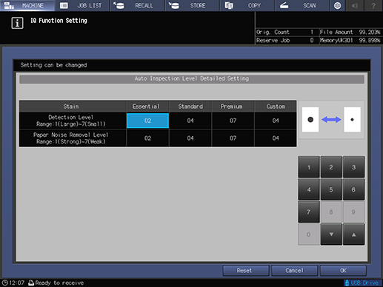Click the Paper Noise Removal Level label
Screen dimensions: 383x287
coord(73,138)
